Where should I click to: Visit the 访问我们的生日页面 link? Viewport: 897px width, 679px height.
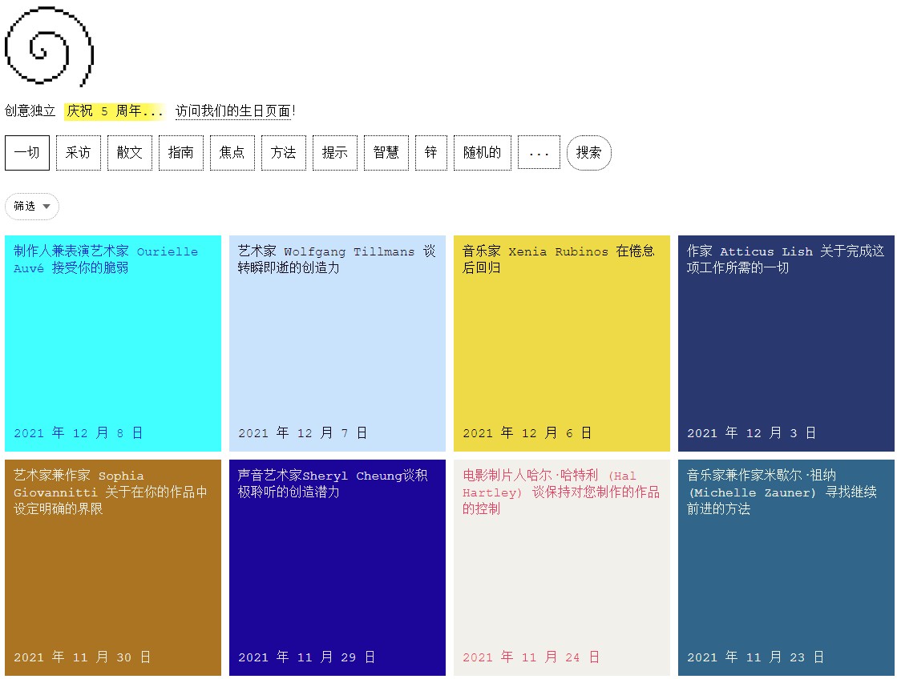pos(235,110)
